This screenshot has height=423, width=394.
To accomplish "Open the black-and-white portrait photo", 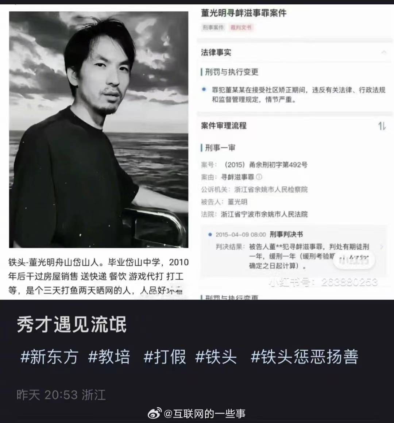I will 99,130.
